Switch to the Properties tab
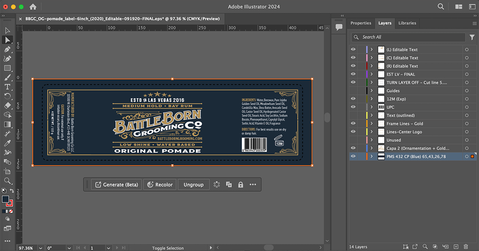Viewport: 479px width, 251px height. (360, 23)
